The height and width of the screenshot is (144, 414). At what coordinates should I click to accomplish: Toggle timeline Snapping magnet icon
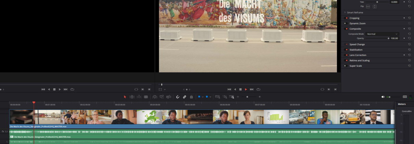178,97
